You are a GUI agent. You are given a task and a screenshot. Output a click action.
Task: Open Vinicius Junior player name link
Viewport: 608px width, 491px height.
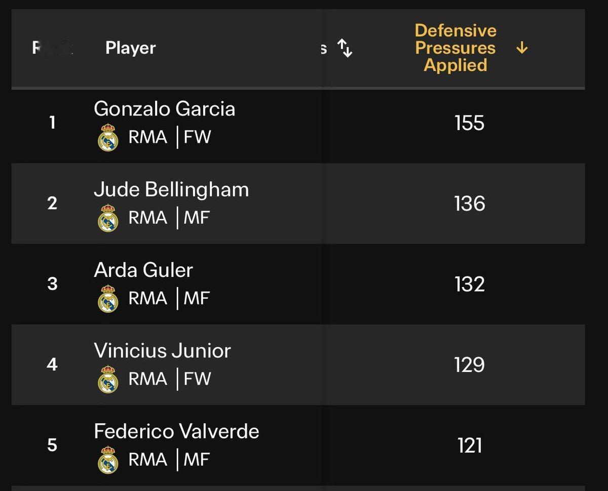coord(162,351)
